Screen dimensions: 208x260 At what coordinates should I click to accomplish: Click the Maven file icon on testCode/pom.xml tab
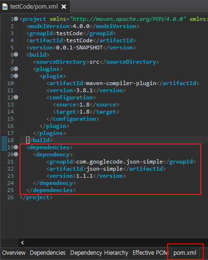(5, 7)
